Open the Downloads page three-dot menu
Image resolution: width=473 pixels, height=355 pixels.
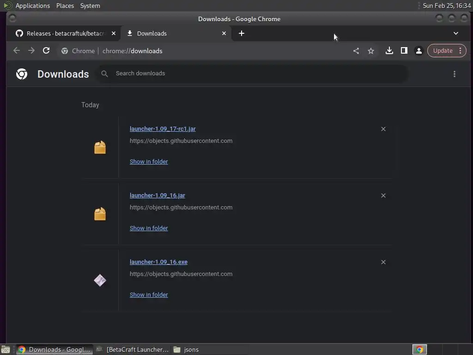point(455,74)
